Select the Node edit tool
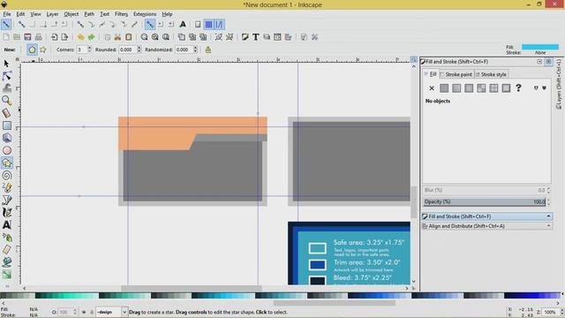The height and width of the screenshot is (318, 565). [6, 76]
